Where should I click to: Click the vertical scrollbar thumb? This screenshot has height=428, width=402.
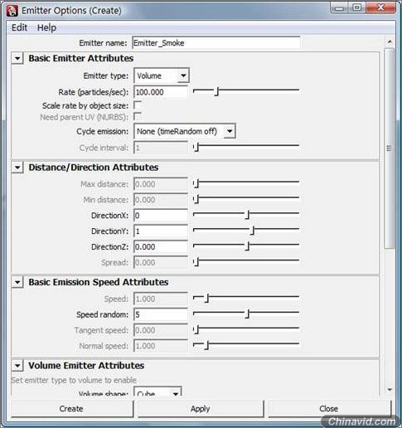390,148
